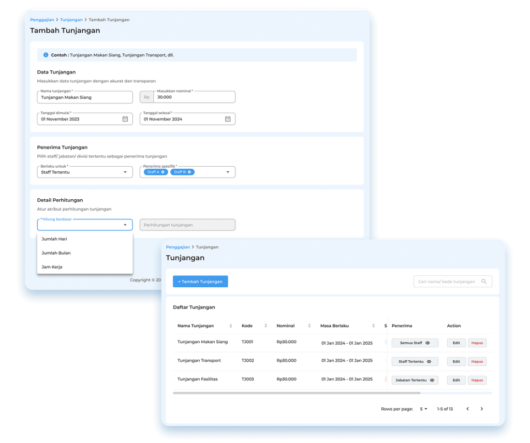Image resolution: width=530 pixels, height=443 pixels.
Task: Click the Nama tunjangan input field
Action: tap(85, 97)
